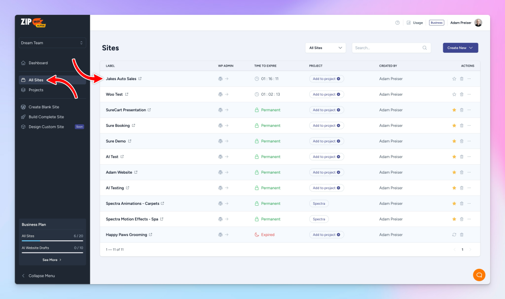Viewport: 505px width, 299px height.
Task: Click the All Sites usage progress bar
Action: [x=52, y=241]
